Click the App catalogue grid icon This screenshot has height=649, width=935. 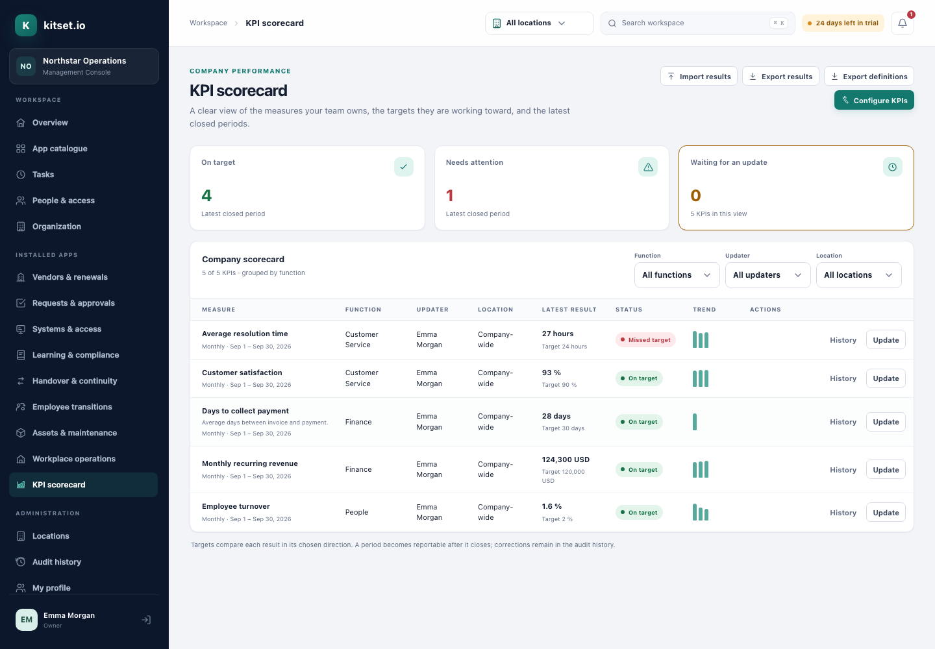point(21,149)
